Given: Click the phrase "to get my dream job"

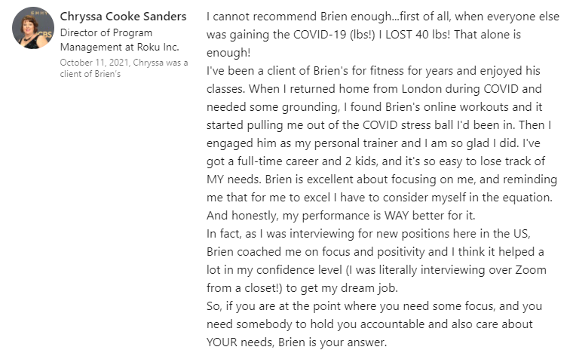Looking at the screenshot, I should [x=342, y=288].
